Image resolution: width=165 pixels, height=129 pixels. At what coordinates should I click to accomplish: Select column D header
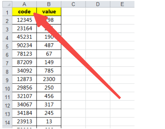pos(98,4)
